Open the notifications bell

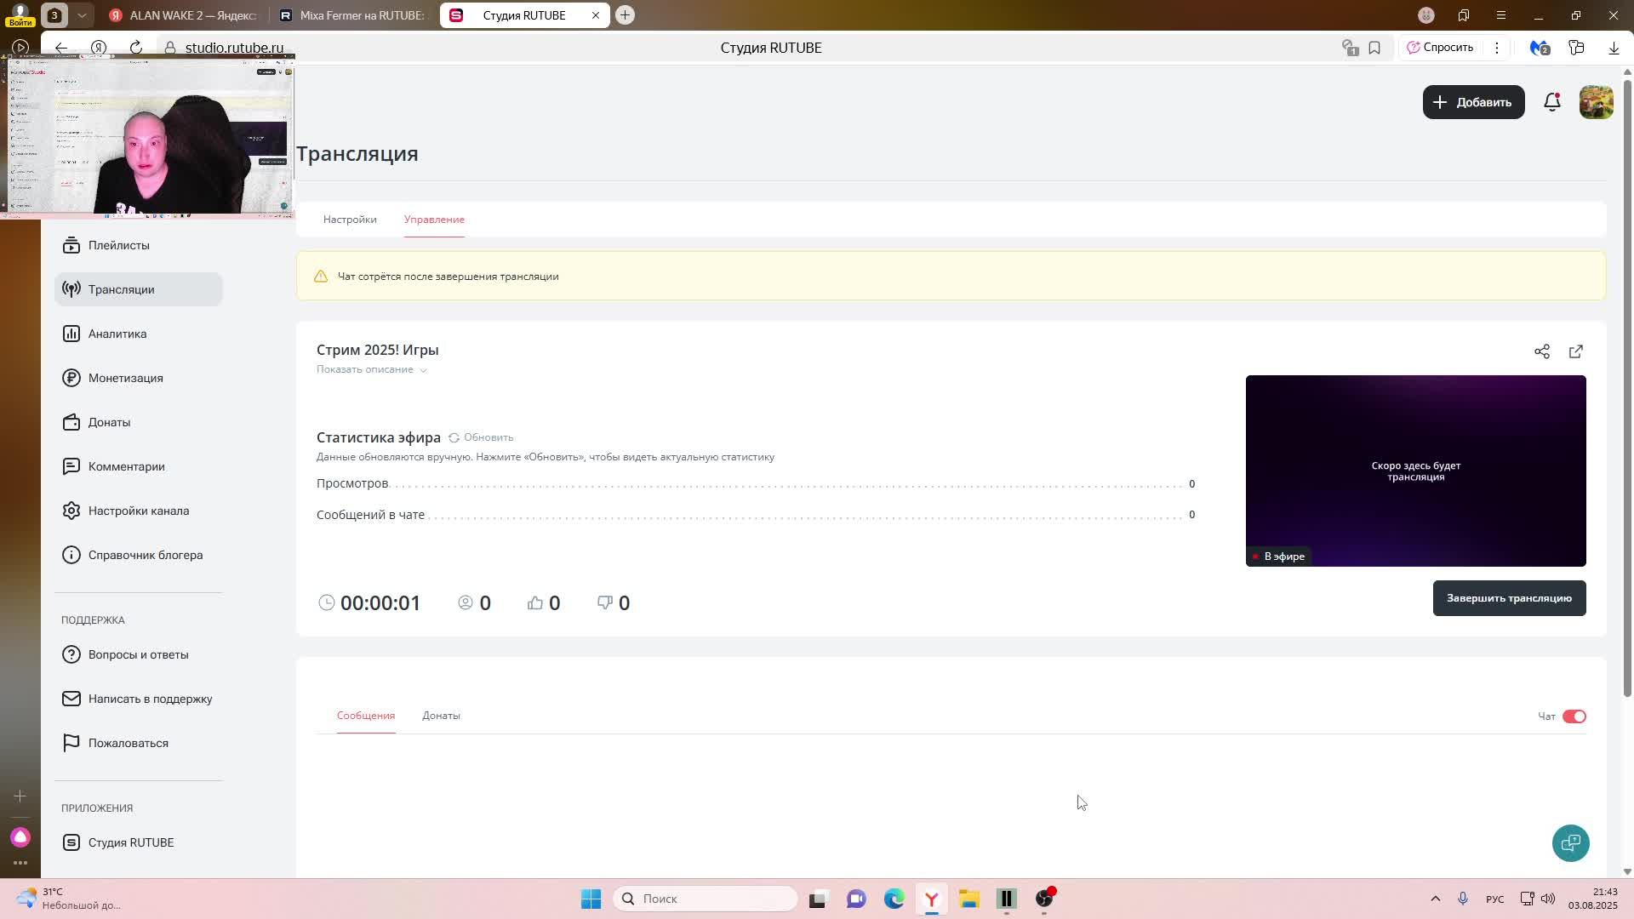tap(1551, 102)
